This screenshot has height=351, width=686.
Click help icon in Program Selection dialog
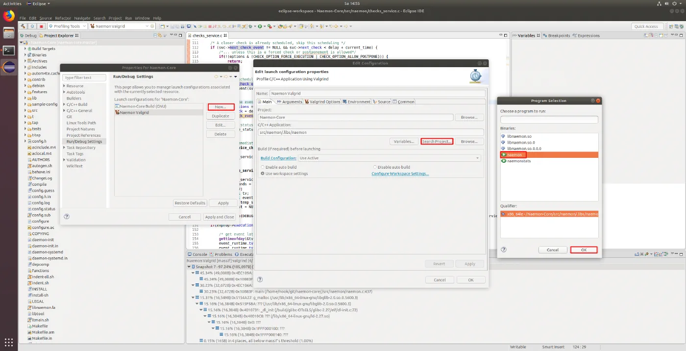point(504,250)
